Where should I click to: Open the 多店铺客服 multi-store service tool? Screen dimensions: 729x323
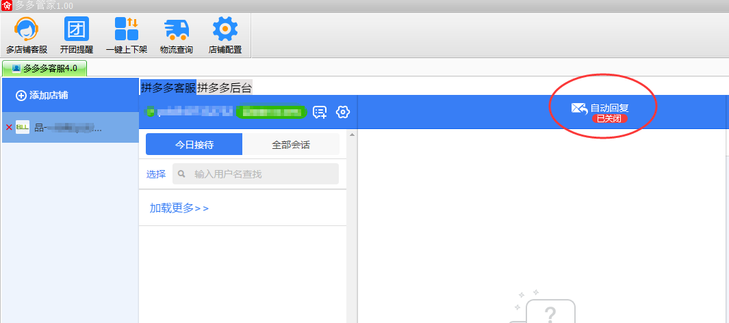click(27, 36)
